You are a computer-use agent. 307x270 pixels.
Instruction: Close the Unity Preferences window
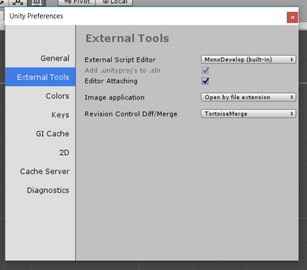pyautogui.click(x=292, y=17)
